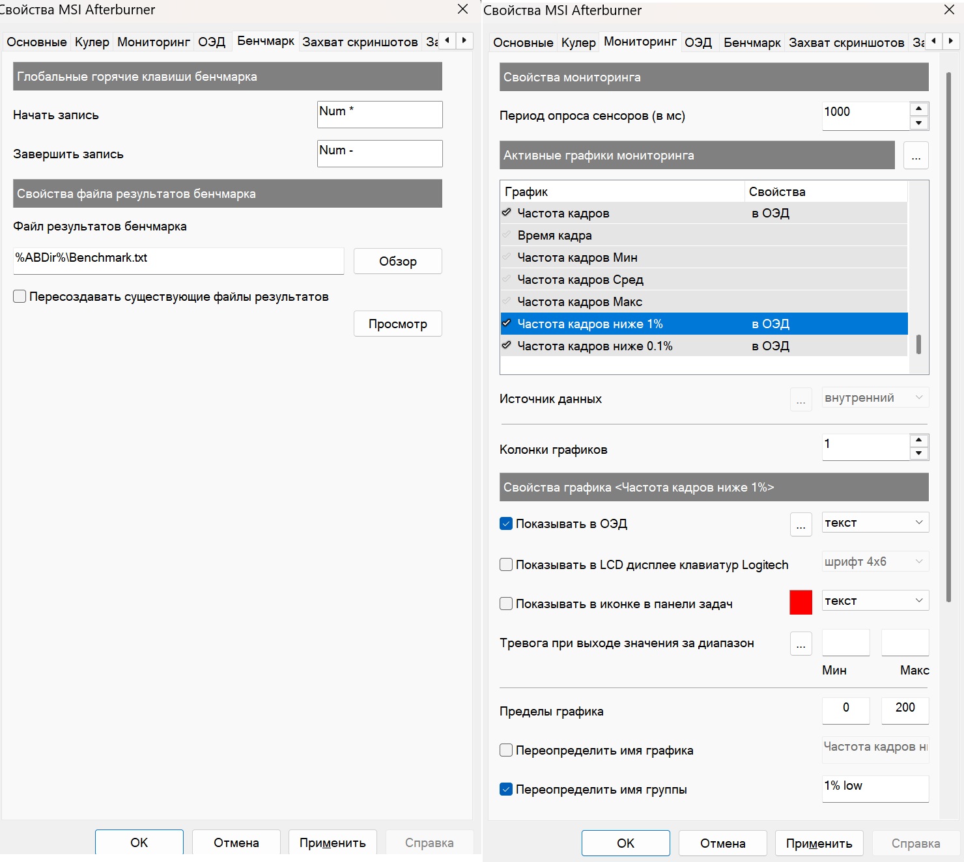Enable Показывать в LCD дисплее клавиатур Logitech
Screen dimensions: 964x862
click(x=506, y=564)
